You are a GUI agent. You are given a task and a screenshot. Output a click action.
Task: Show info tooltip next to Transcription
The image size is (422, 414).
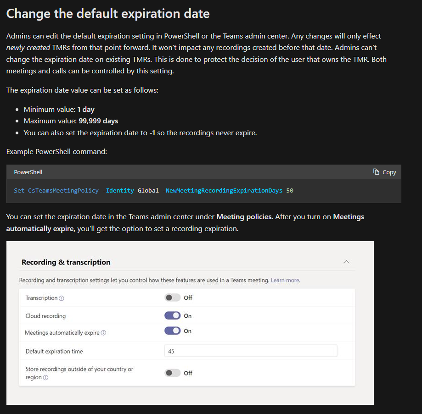pyautogui.click(x=62, y=298)
